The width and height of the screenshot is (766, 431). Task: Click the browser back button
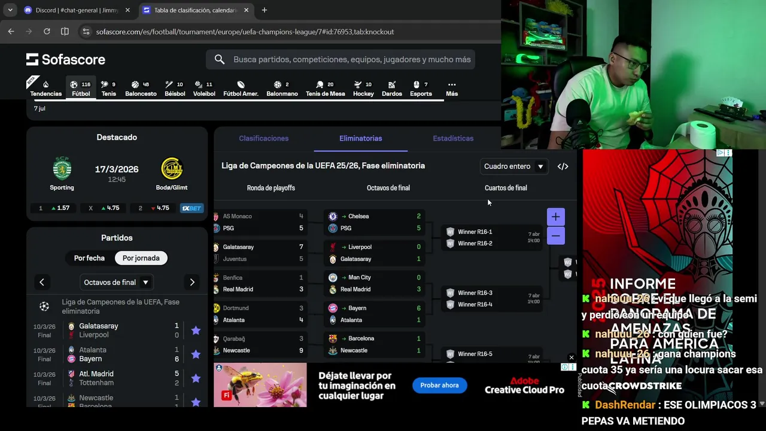[x=11, y=32]
